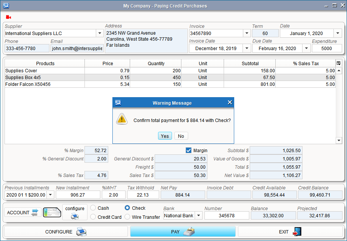Confirm payment by clicking Yes

click(165, 136)
